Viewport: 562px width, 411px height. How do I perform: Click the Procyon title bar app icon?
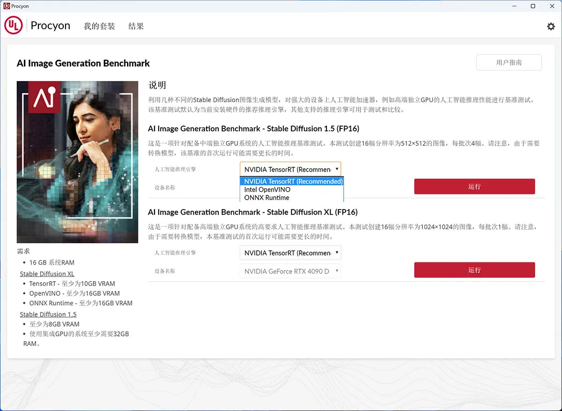pyautogui.click(x=7, y=6)
